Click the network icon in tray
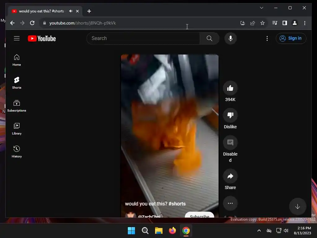 (x=279, y=231)
